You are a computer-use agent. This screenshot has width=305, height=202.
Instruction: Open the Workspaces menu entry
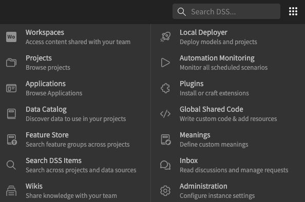[x=45, y=32]
